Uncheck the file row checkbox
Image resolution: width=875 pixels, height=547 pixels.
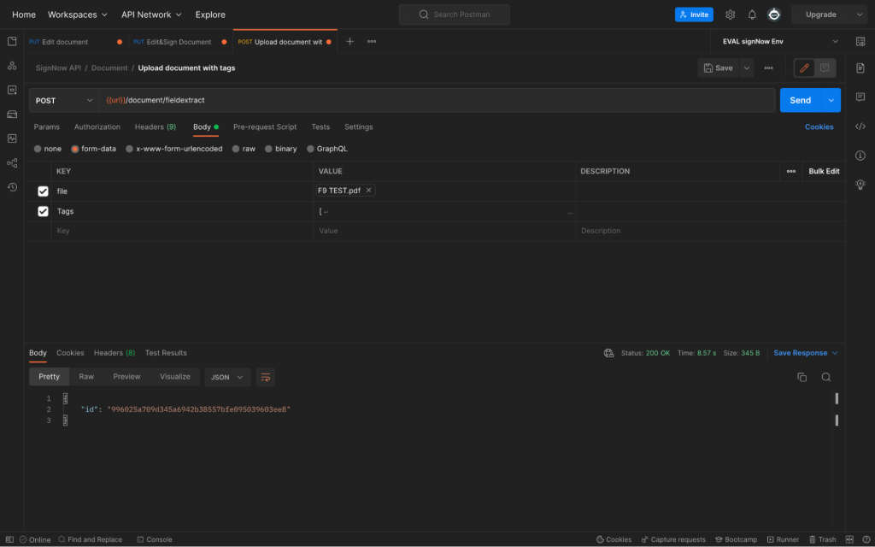coord(43,191)
